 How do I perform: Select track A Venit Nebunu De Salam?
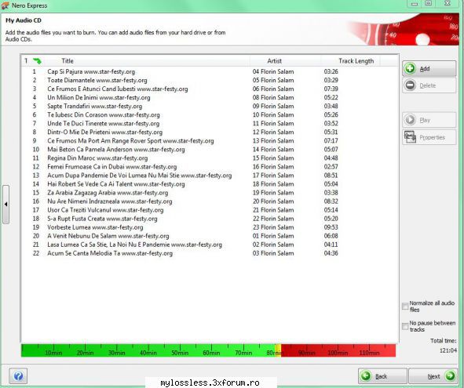[x=108, y=236]
